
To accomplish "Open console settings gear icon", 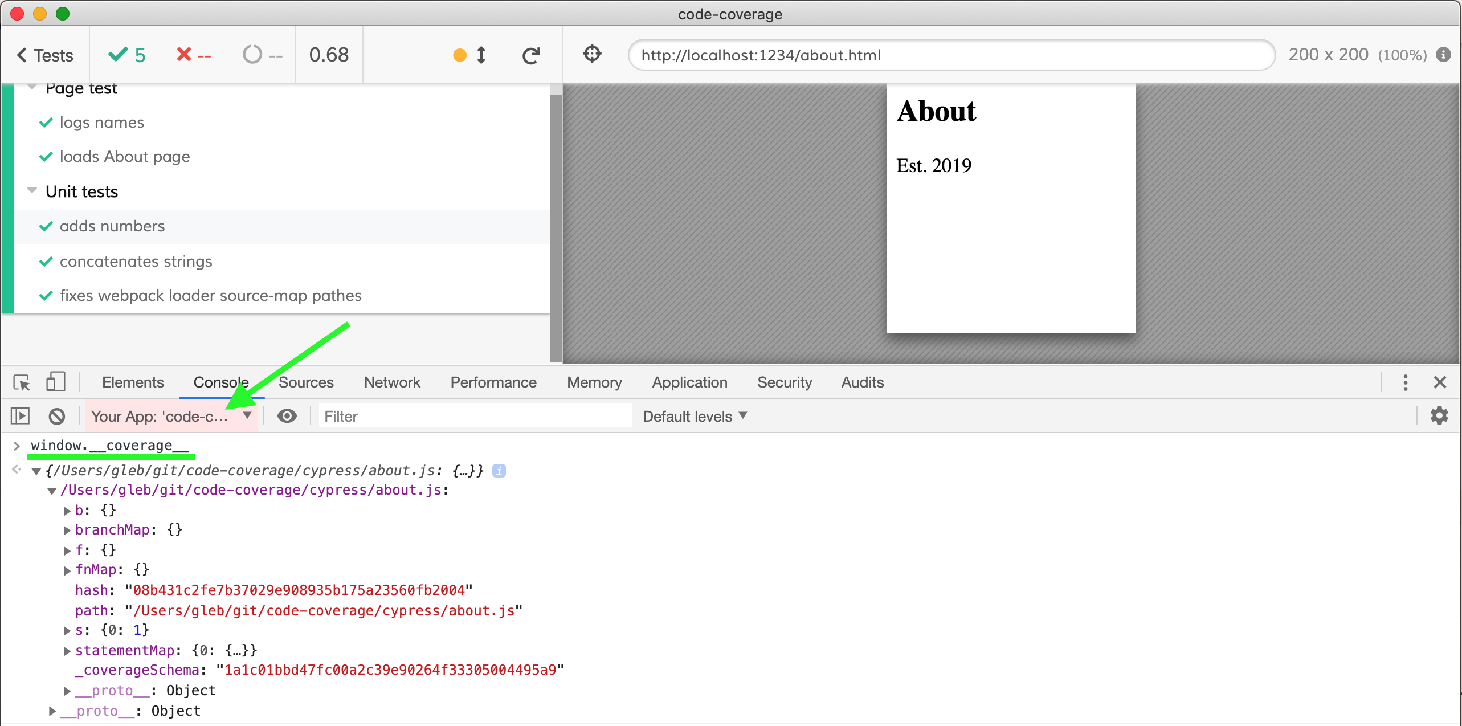I will click(x=1439, y=416).
